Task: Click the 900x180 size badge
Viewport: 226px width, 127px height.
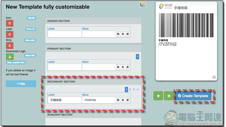Action: [30, 55]
